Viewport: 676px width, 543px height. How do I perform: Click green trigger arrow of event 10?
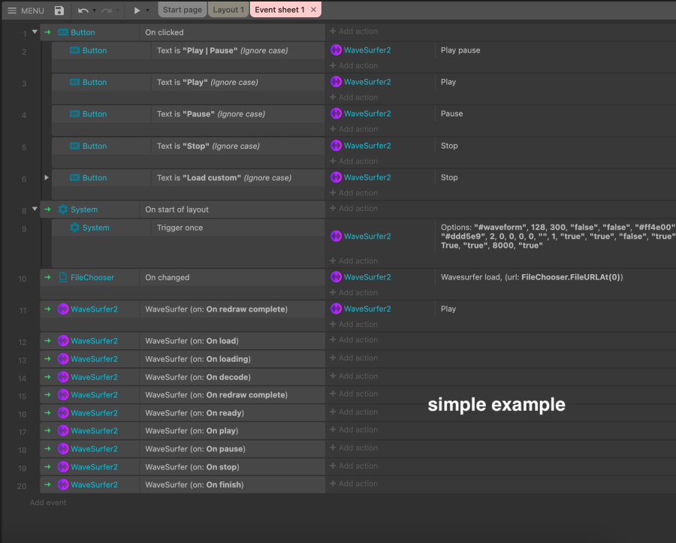click(x=47, y=277)
